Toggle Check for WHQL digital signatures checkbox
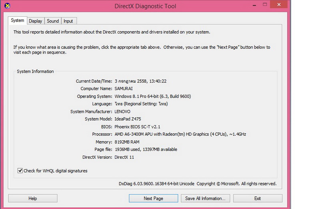The width and height of the screenshot is (320, 209). tap(20, 171)
